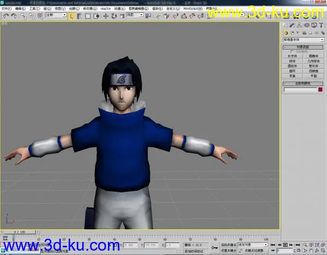Click the 管状体 tube button

313,66
